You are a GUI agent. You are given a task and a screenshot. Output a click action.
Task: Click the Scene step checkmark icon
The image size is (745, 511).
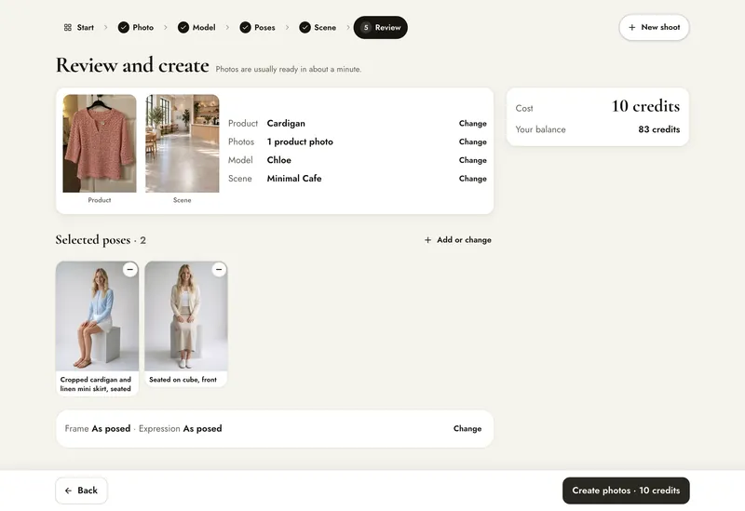coord(305,28)
